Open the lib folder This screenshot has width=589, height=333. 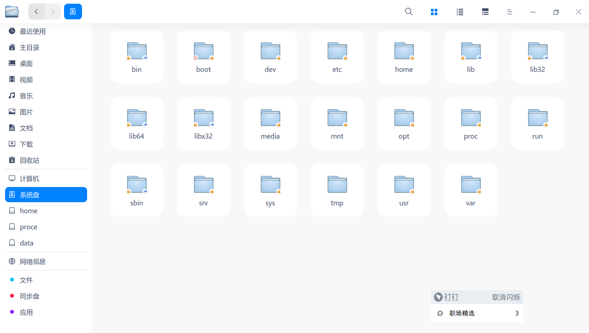coord(471,57)
